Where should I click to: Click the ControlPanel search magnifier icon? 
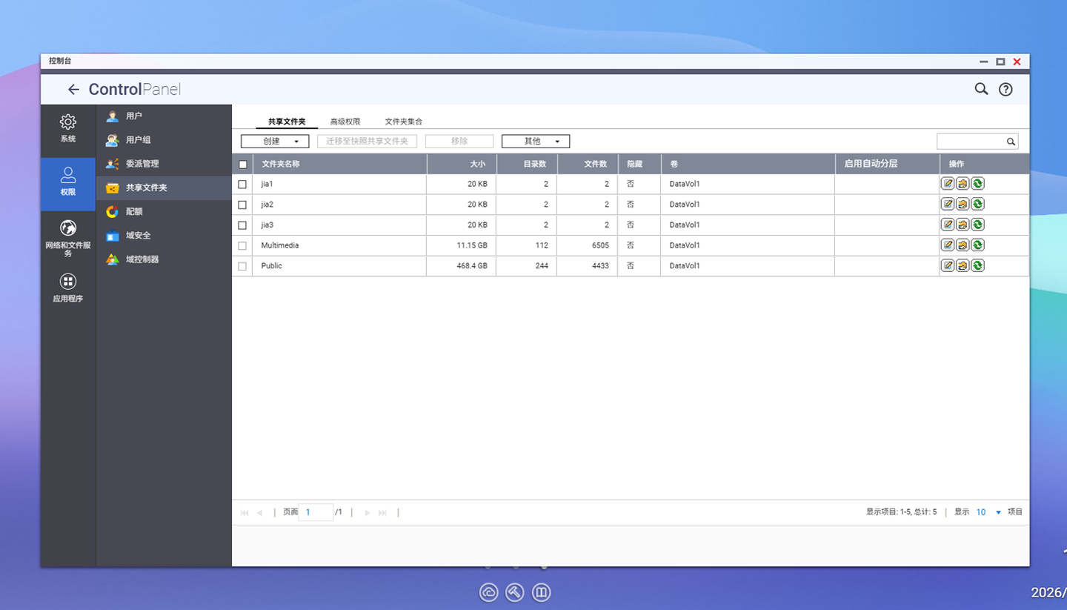tap(981, 89)
